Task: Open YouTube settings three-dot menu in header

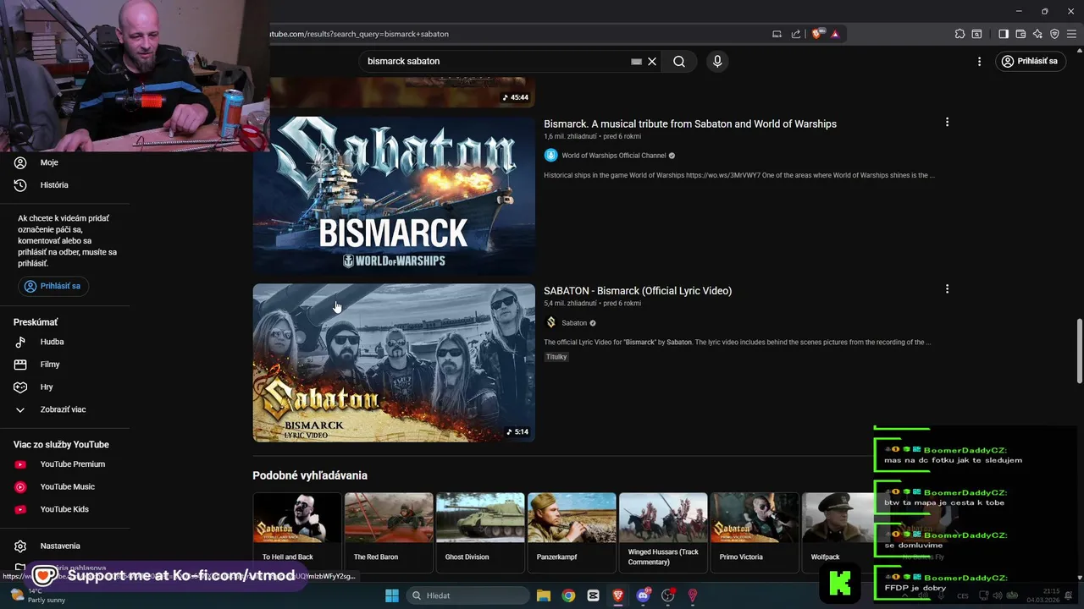Action: [979, 61]
